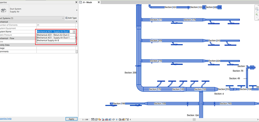Click the Duct System type icon

[x=4, y=10]
